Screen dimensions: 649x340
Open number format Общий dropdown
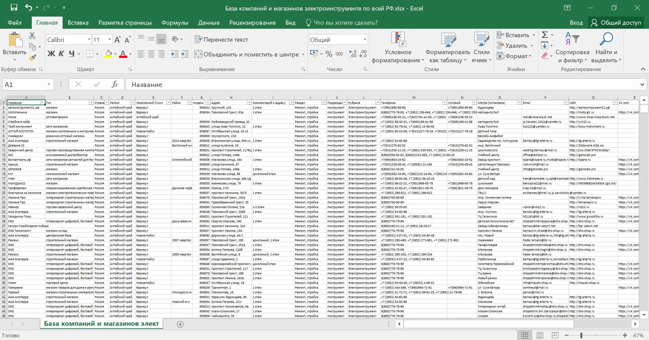(x=365, y=40)
